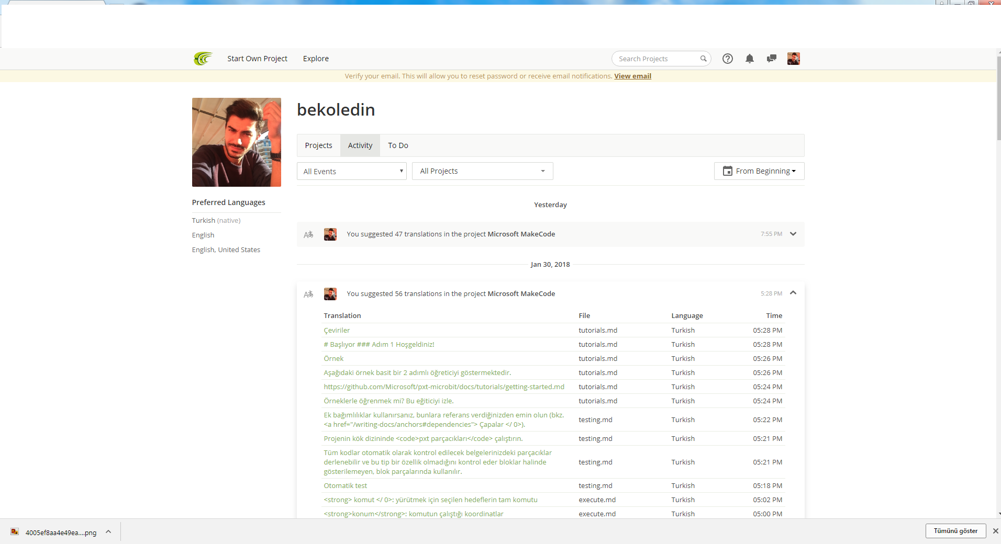This screenshot has width=1001, height=544.
Task: Click the calendar icon in From Beginning
Action: [728, 171]
